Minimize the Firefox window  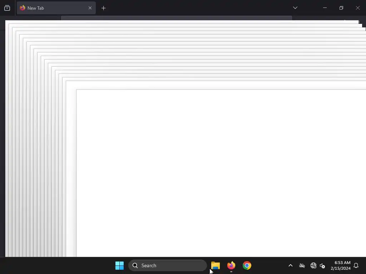click(325, 8)
